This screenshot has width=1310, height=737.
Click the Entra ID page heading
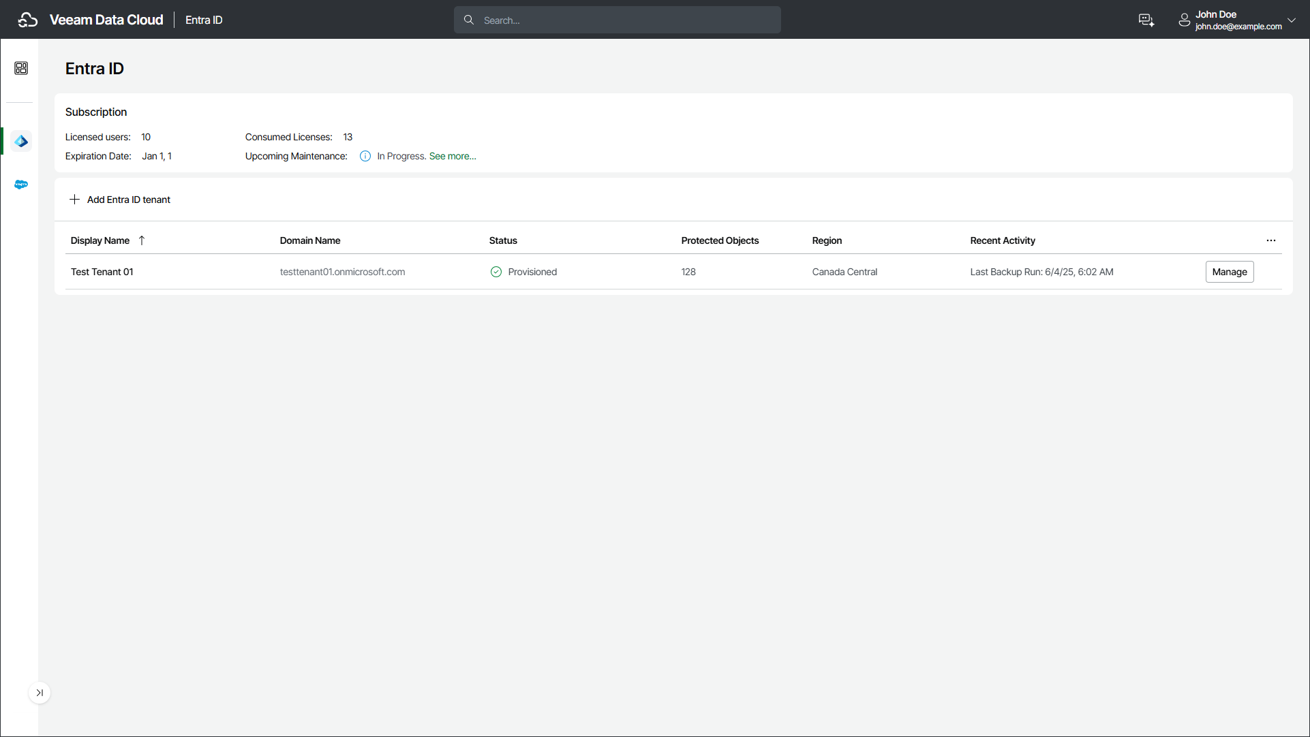95,68
